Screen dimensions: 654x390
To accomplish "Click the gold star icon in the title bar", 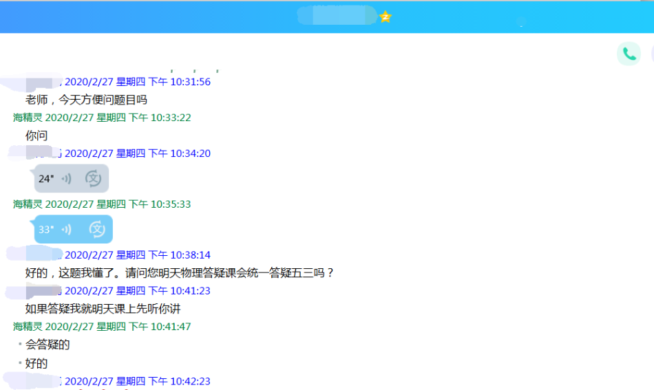I will [386, 17].
